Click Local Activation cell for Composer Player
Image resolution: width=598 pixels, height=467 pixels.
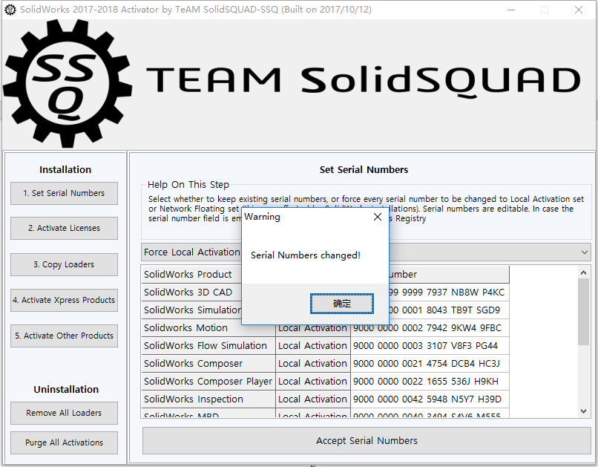(313, 382)
